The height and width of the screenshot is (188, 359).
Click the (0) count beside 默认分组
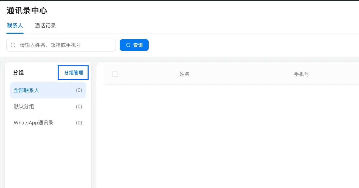[79, 107]
